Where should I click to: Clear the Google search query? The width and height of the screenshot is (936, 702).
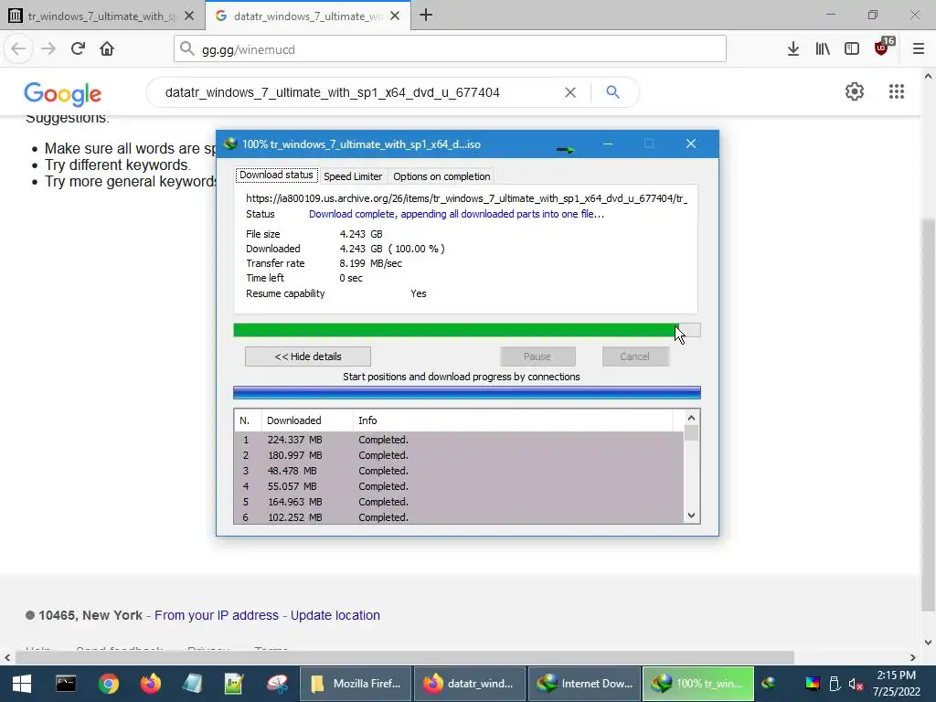(570, 92)
